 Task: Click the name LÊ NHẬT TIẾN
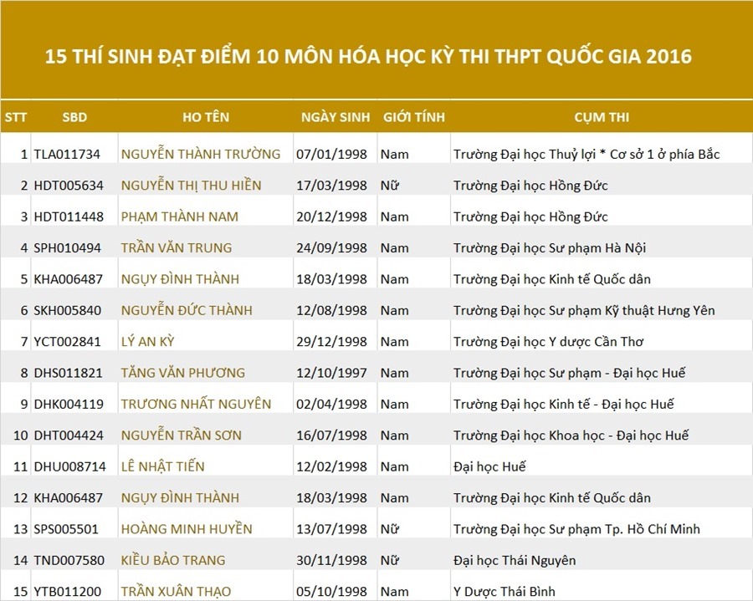162,466
